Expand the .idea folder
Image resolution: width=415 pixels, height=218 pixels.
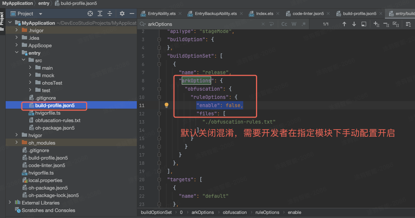coord(17,38)
